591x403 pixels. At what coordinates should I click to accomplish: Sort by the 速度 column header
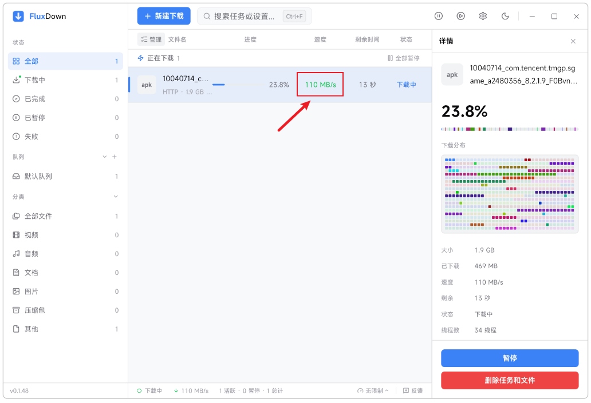pyautogui.click(x=320, y=39)
